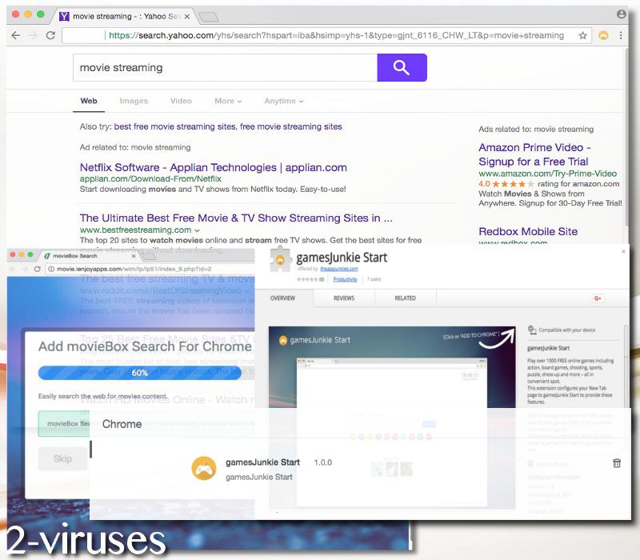Share via the G+ button
The height and width of the screenshot is (560, 640).
[x=598, y=298]
